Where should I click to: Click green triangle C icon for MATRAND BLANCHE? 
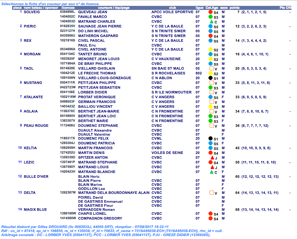pos(211,172)
